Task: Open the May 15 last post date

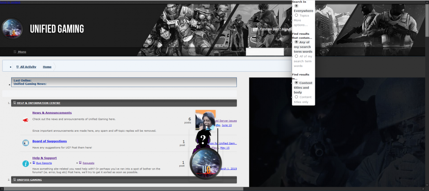Action: coord(225,148)
